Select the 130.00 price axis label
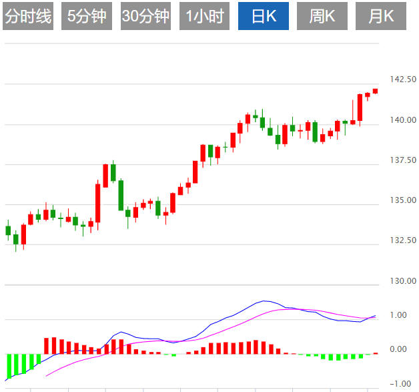The height and width of the screenshot is (392, 419). 403,280
